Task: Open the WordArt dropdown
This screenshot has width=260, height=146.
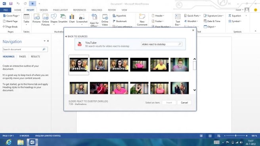Action: click(191, 21)
